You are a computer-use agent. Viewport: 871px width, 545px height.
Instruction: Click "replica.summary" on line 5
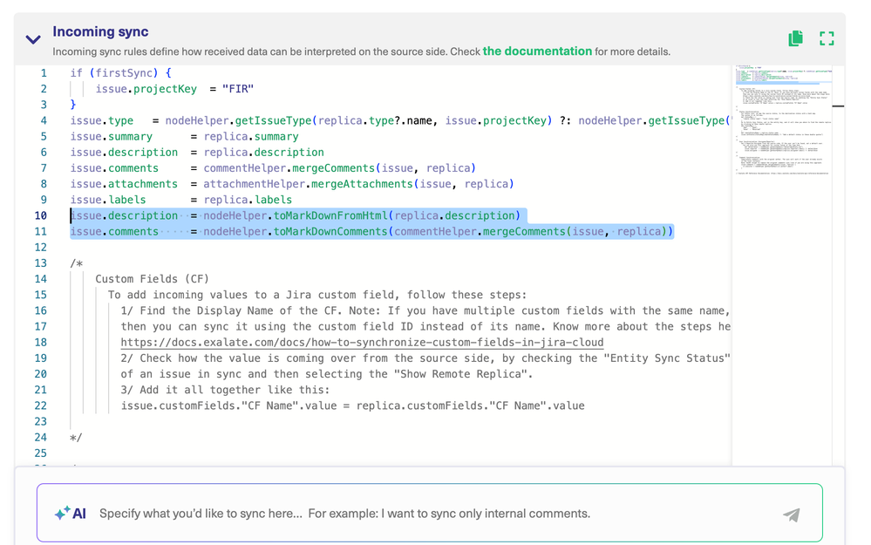coord(251,136)
